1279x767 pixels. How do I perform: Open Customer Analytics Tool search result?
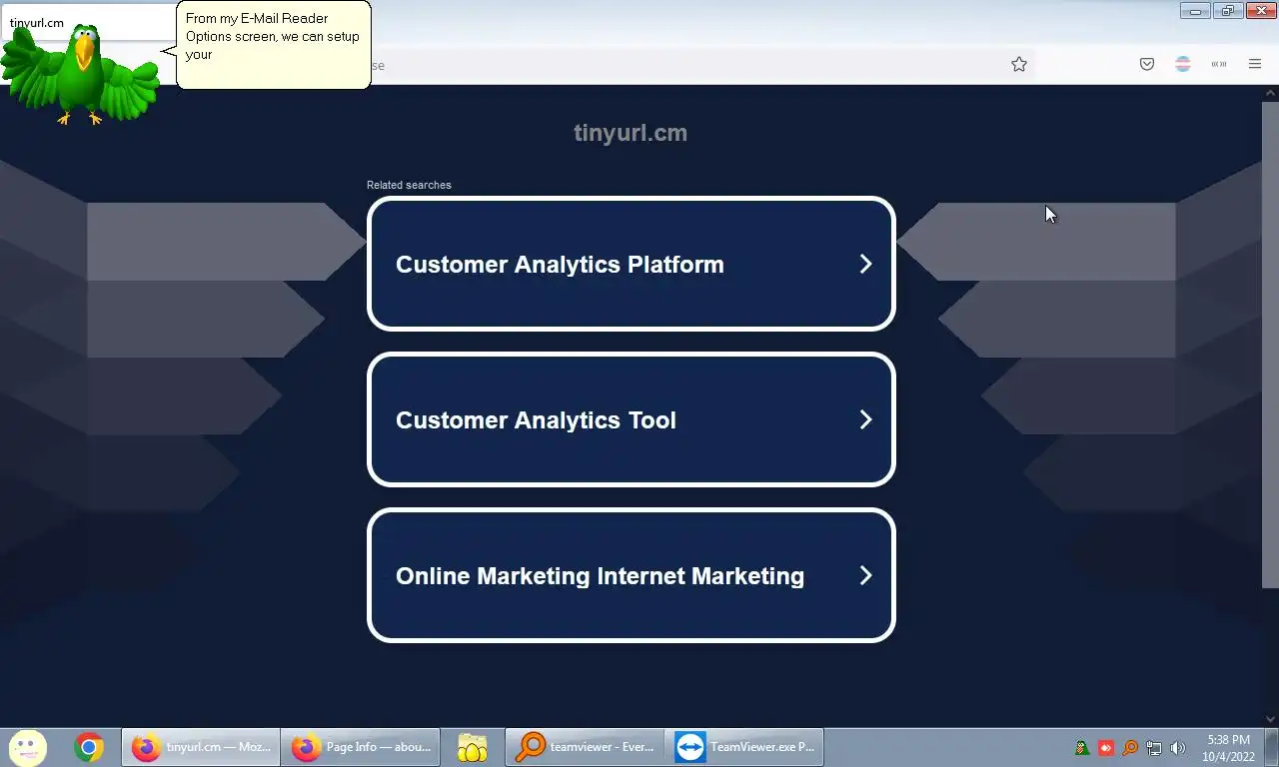tap(632, 419)
